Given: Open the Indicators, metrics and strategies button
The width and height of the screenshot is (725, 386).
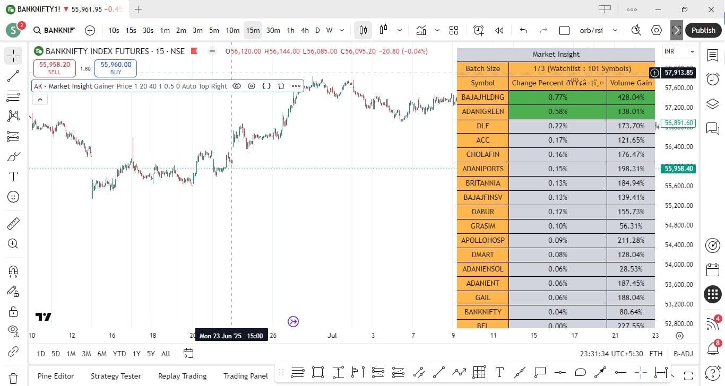Looking at the screenshot, I should (x=421, y=30).
